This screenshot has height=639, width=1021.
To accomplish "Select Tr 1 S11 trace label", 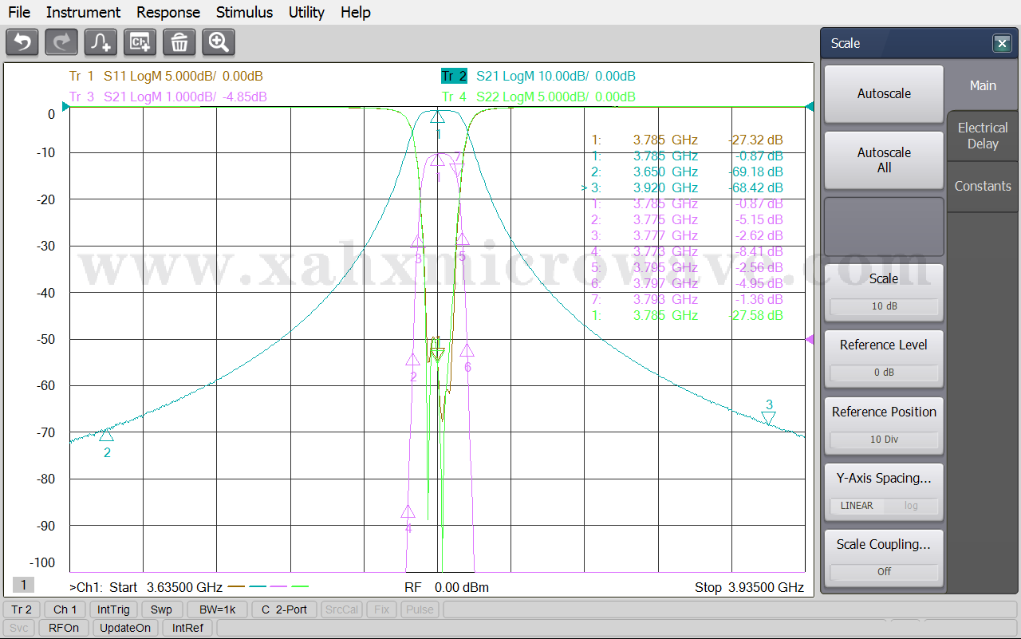I will [166, 77].
